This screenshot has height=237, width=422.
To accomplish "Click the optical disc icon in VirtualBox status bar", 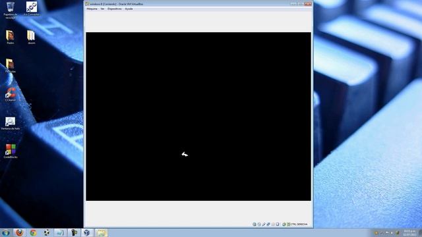I will tap(259, 224).
